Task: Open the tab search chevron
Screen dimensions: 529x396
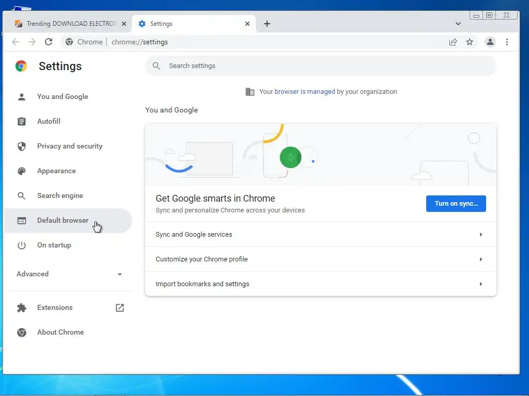Action: pos(458,24)
